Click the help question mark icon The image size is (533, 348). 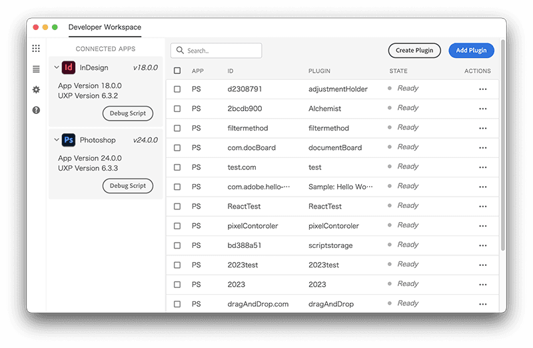point(36,110)
